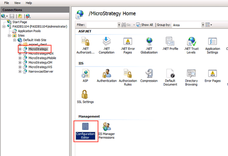The image size is (228, 156).
Task: Click inside the Filter text field
Action: click(x=102, y=25)
